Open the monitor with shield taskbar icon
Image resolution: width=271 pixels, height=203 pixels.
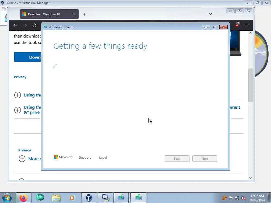click(x=105, y=198)
